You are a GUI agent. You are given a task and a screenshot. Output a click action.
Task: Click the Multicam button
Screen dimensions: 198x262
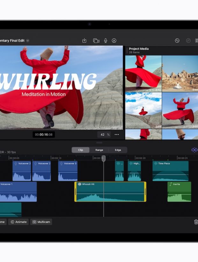coord(41,222)
